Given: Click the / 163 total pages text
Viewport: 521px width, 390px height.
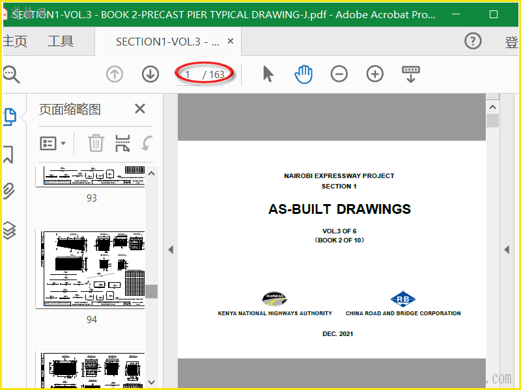Looking at the screenshot, I should [x=214, y=75].
